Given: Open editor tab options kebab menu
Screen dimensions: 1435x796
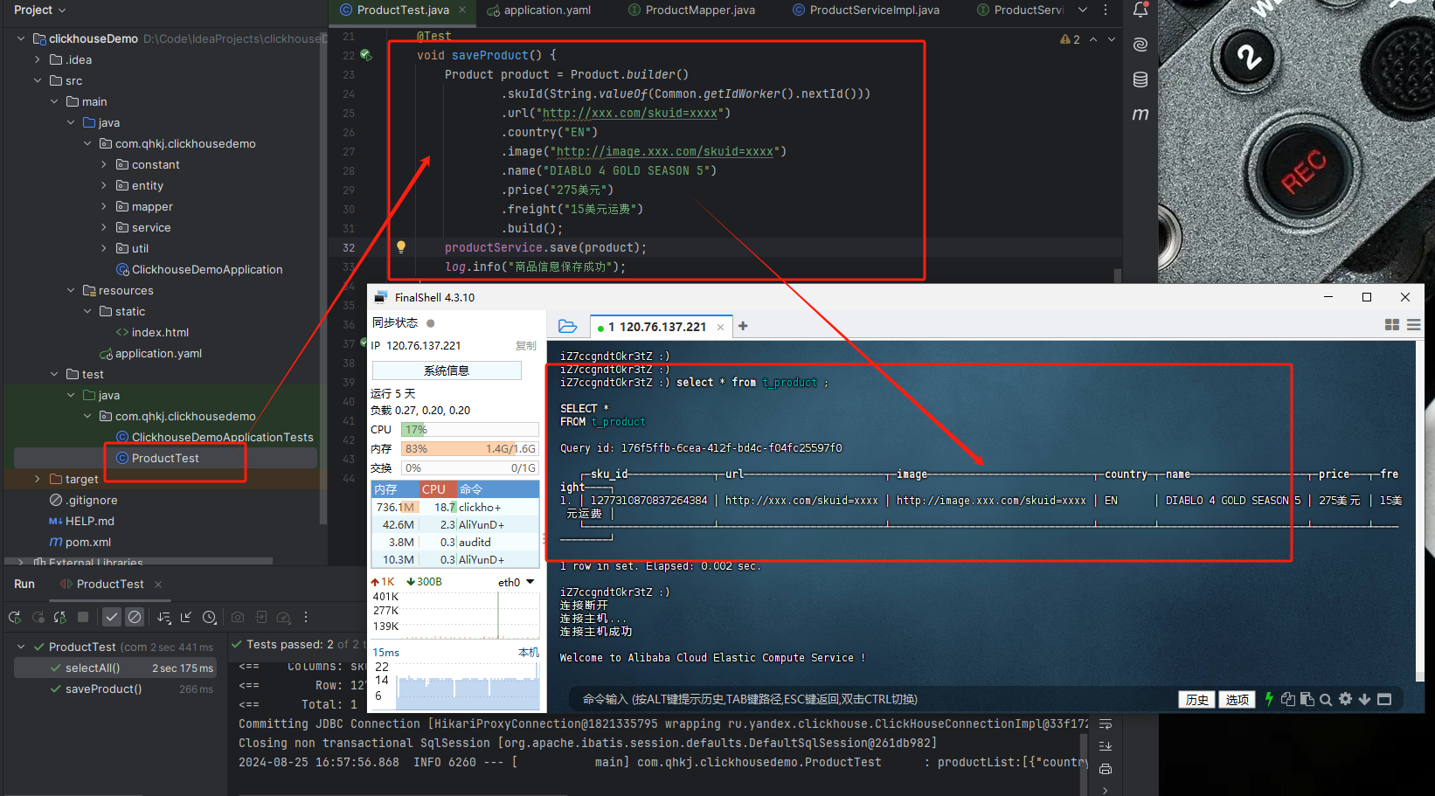Looking at the screenshot, I should [1106, 10].
